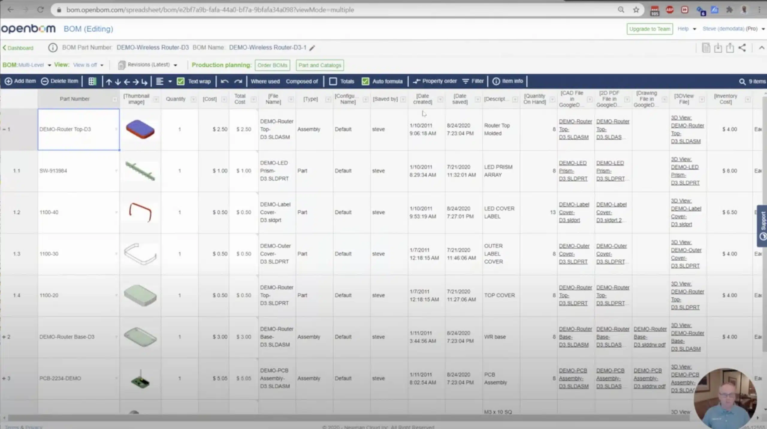767x429 pixels.
Task: Click the export upload icon in the header
Action: (x=730, y=48)
